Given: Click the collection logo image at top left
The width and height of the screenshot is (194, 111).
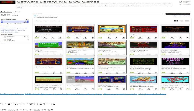Looking at the screenshot, I should tap(8, 2).
